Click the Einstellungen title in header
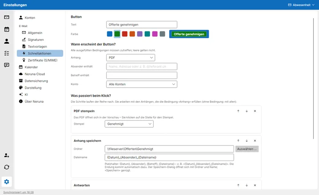The width and height of the screenshot is (319, 195). coord(15,5)
